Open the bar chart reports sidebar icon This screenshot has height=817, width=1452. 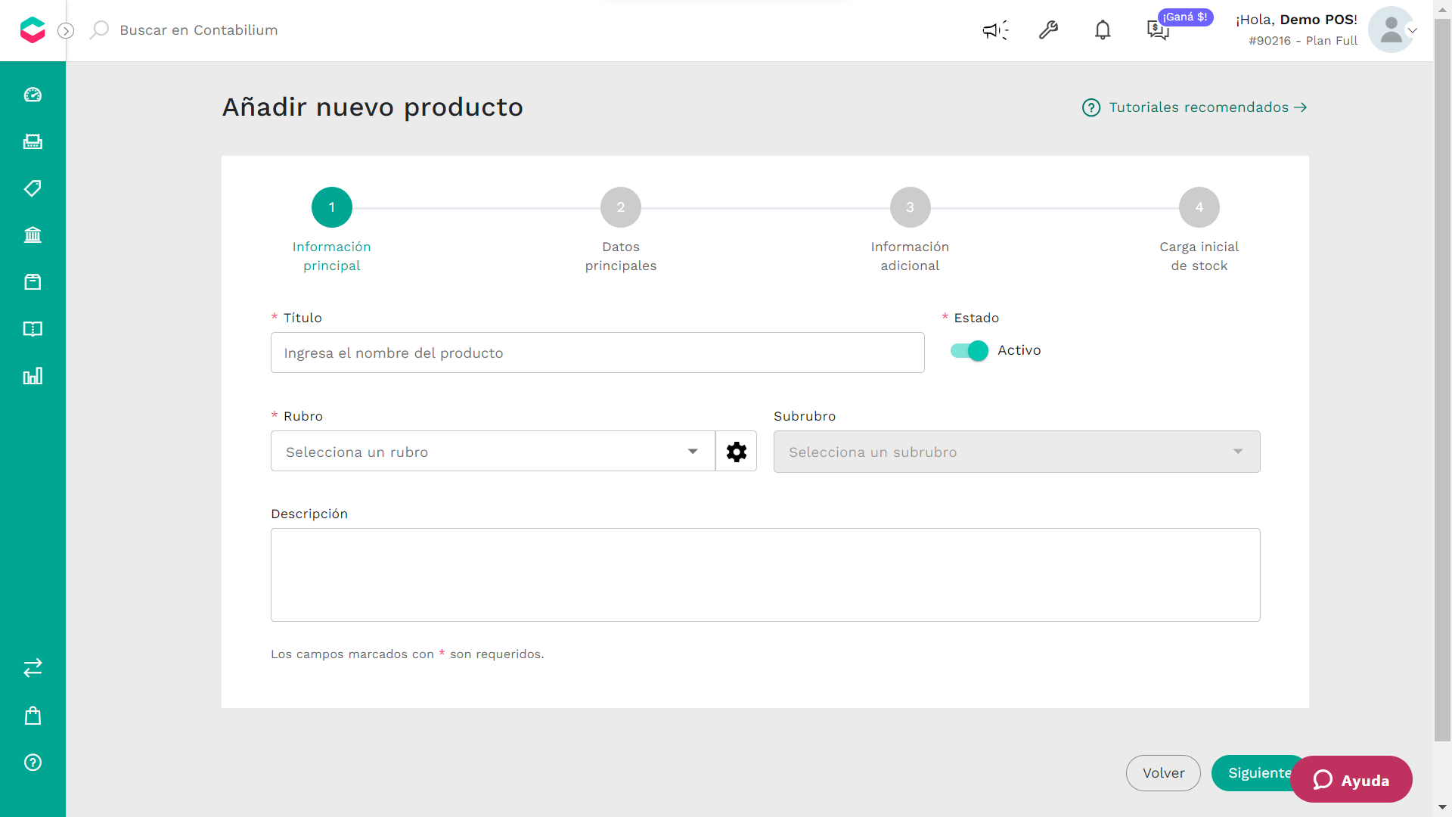(33, 376)
